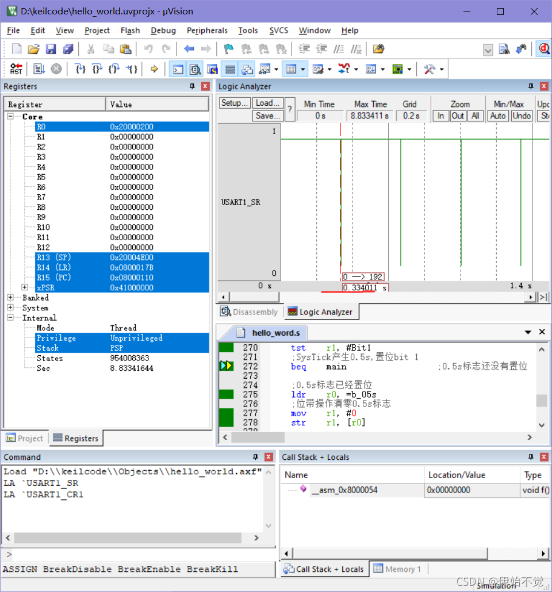The image size is (552, 592).
Task: Open Serial windows dropdown arrow
Action: point(329,70)
